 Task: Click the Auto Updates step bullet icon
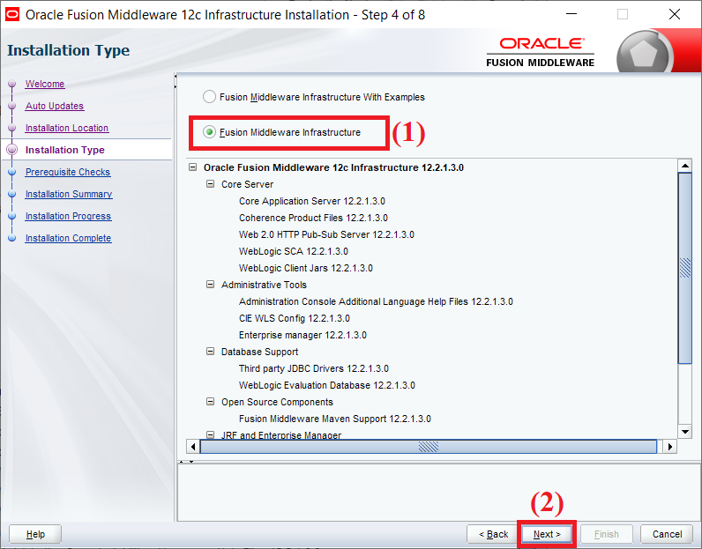12,106
